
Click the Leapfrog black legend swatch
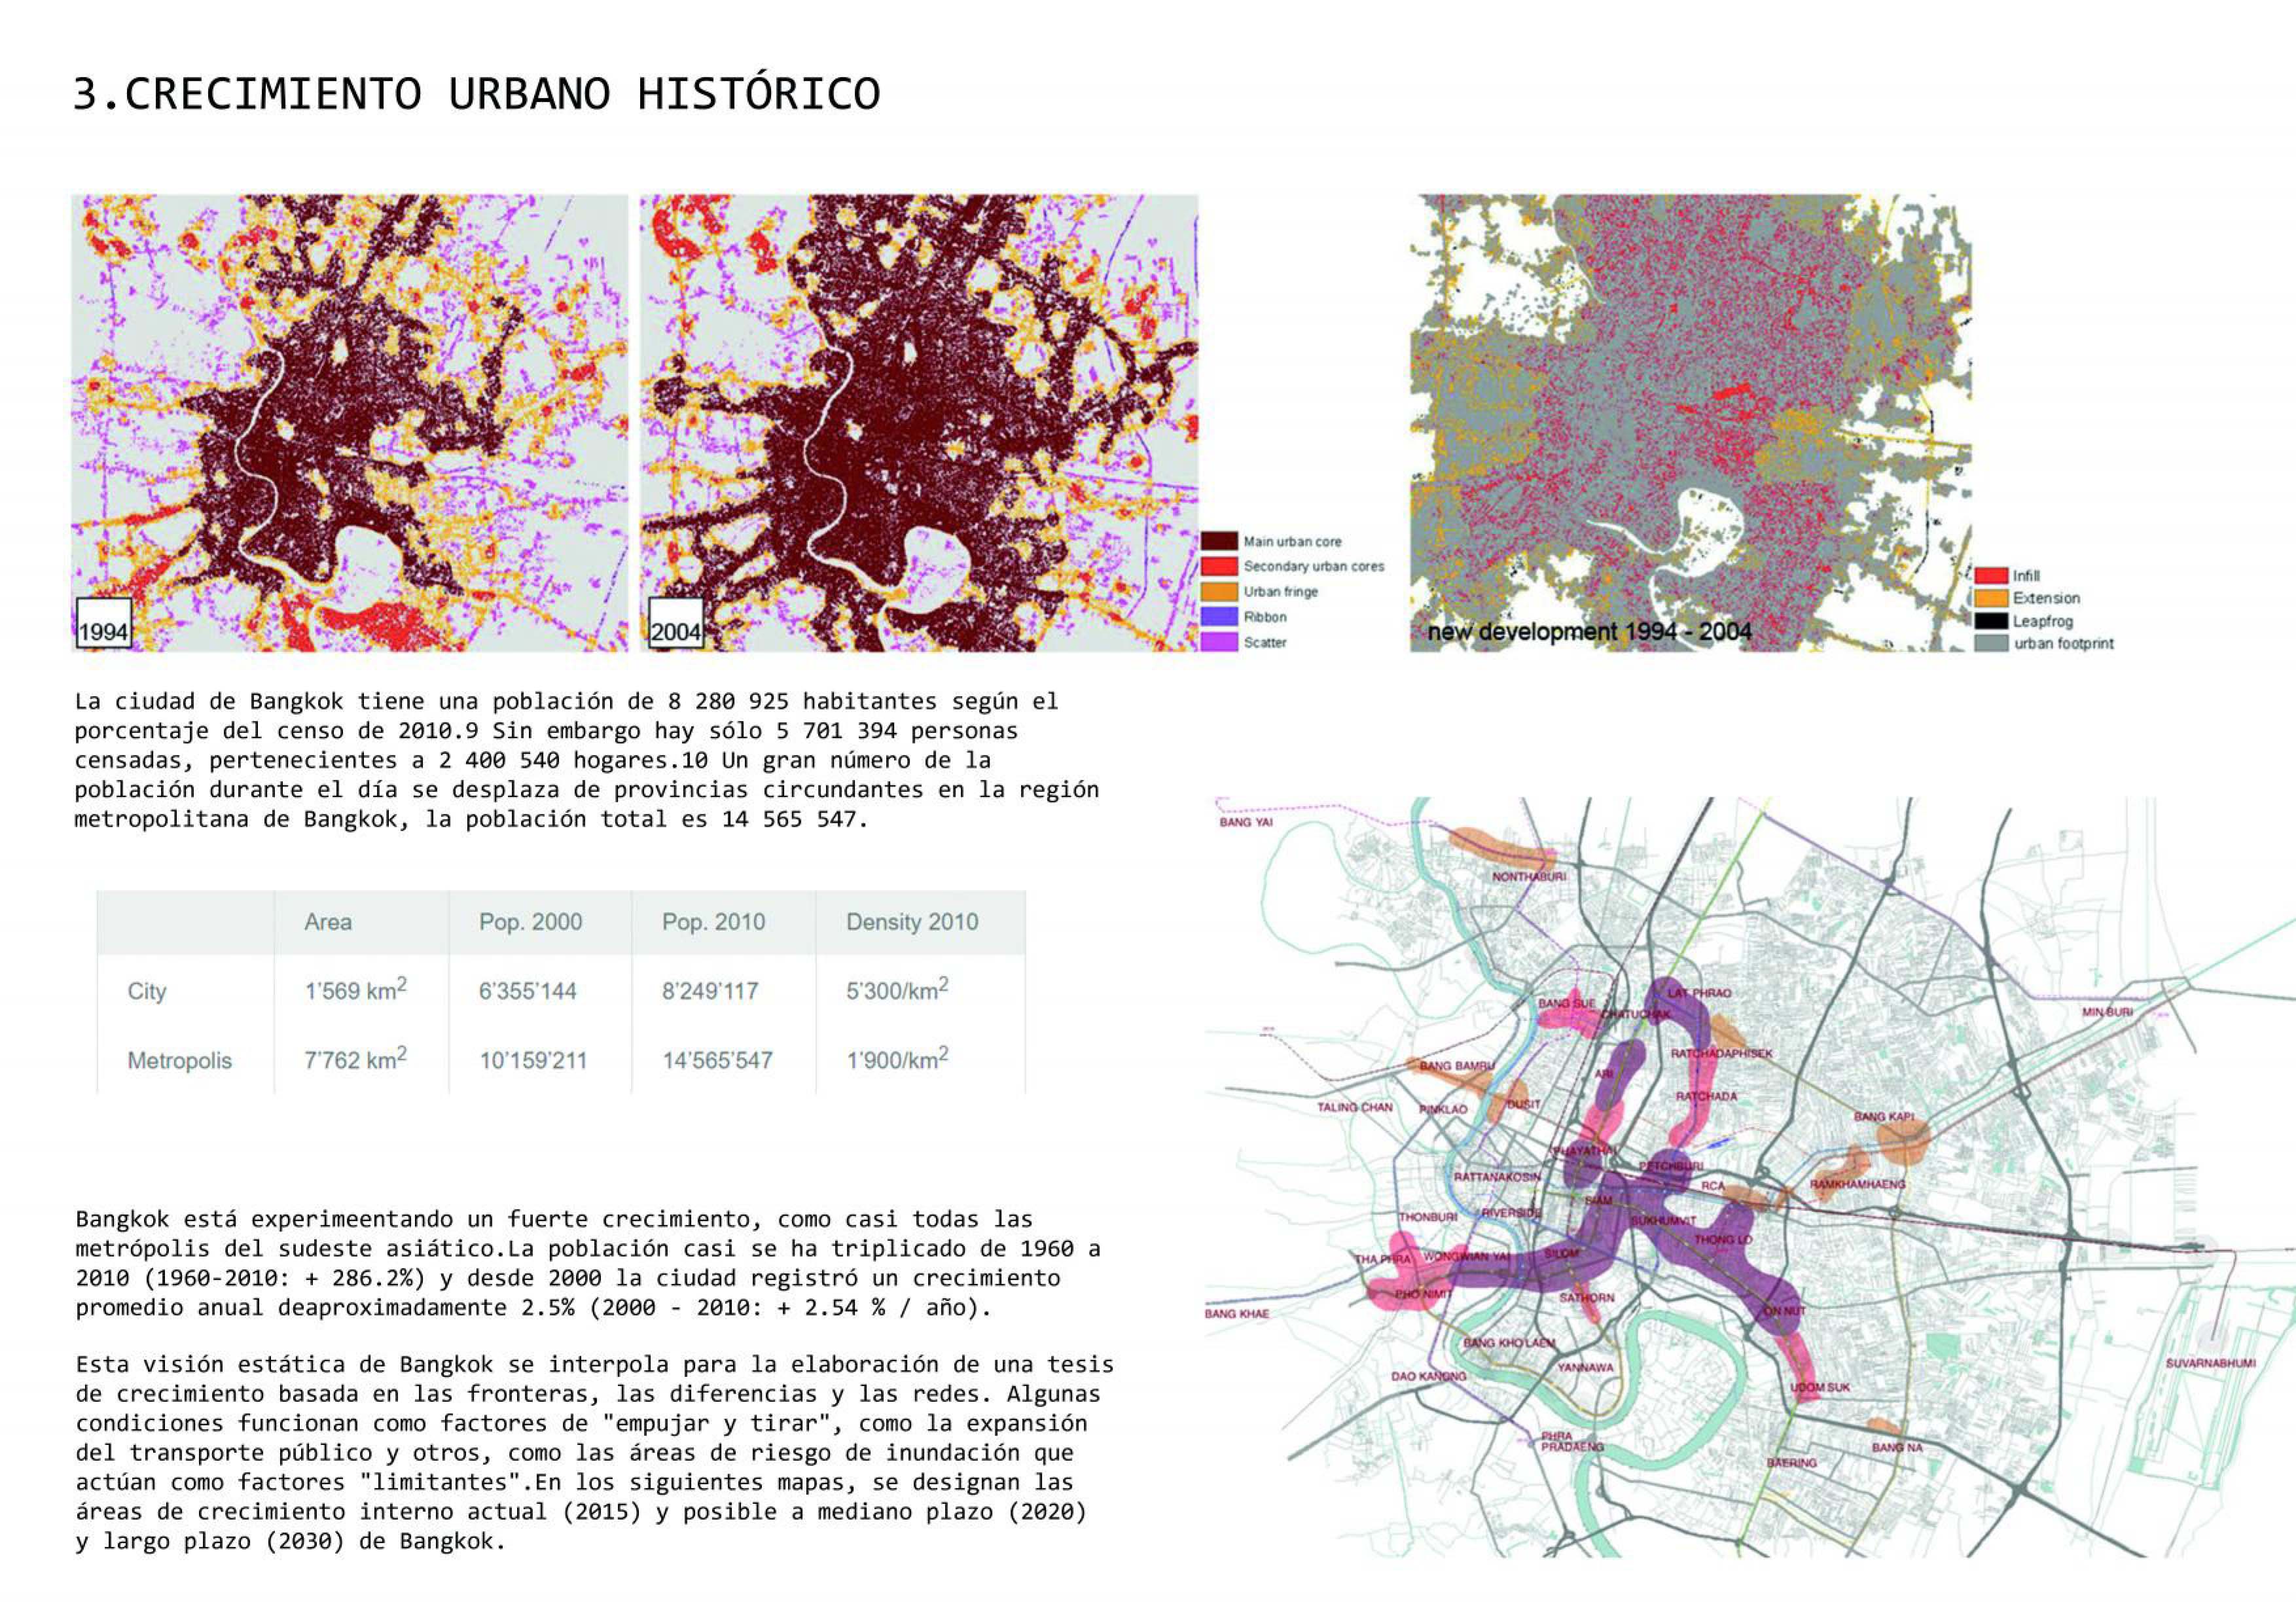[1991, 621]
